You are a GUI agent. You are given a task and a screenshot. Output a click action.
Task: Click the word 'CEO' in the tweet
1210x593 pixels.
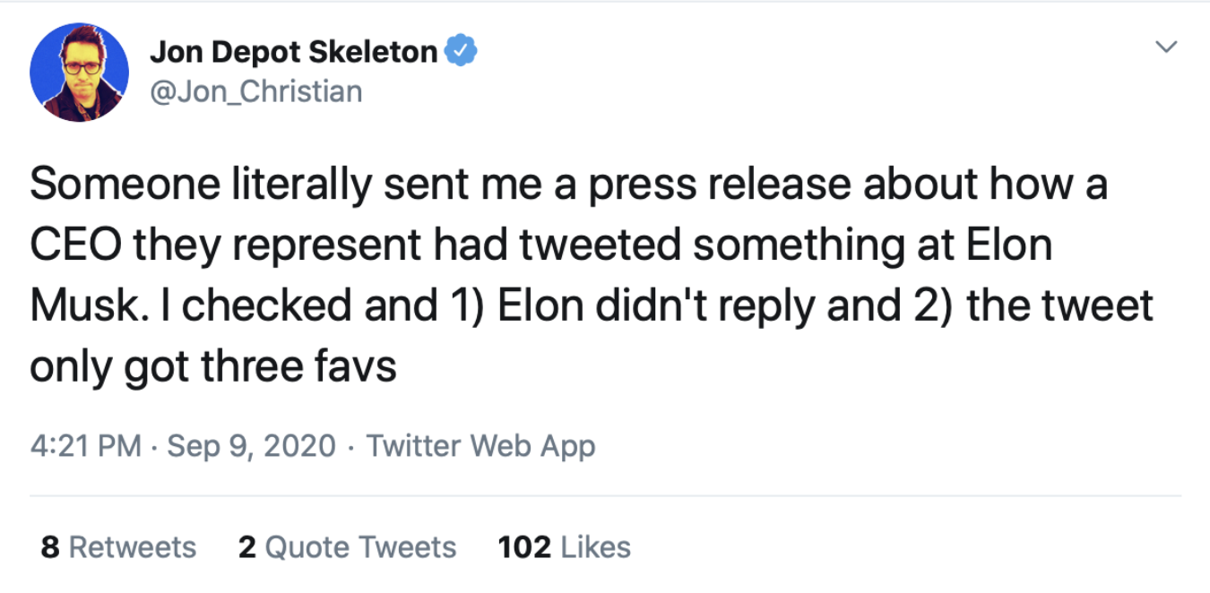(74, 245)
